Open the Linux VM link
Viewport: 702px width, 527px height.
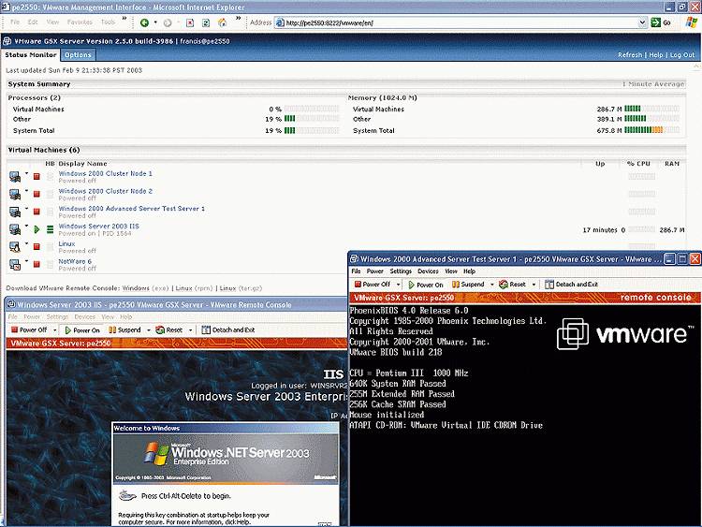coord(66,243)
